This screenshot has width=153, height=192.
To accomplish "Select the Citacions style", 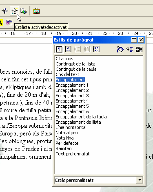I will point(64,59).
